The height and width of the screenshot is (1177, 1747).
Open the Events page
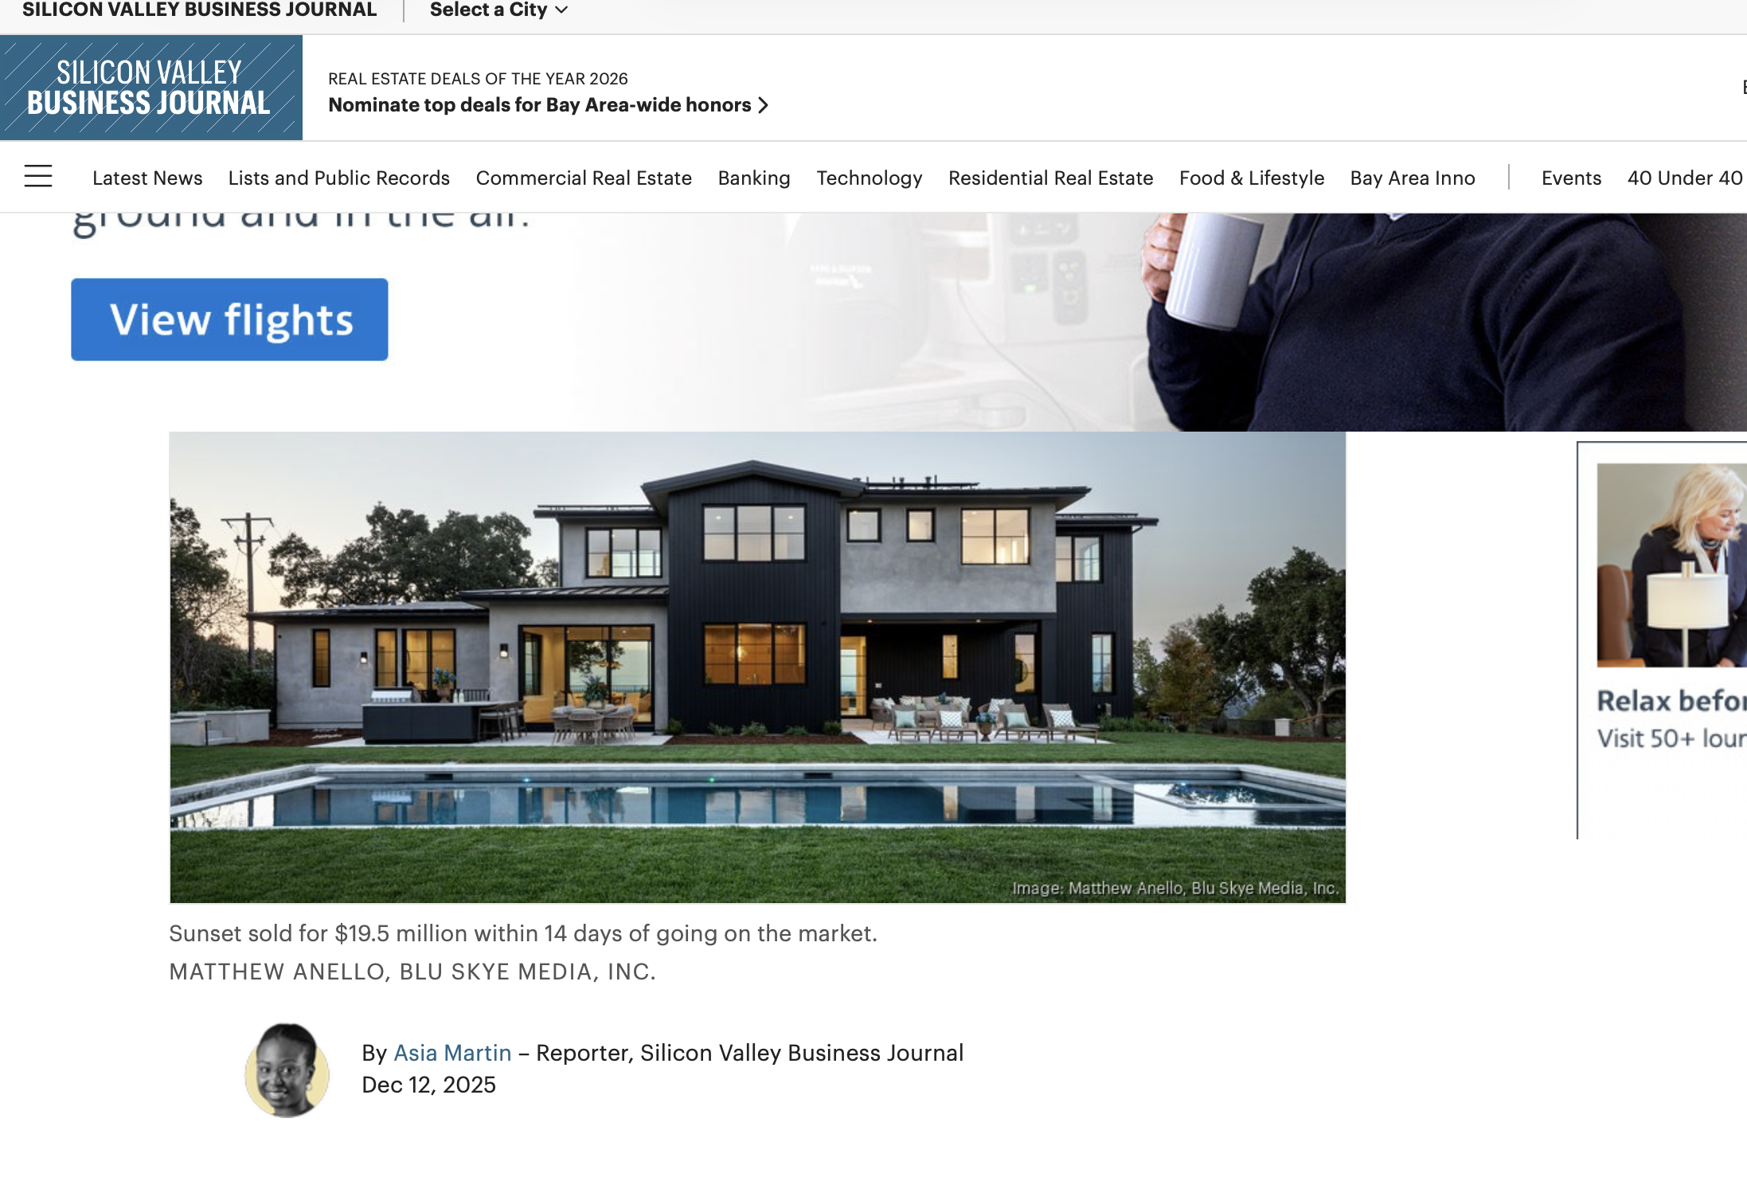1571,178
